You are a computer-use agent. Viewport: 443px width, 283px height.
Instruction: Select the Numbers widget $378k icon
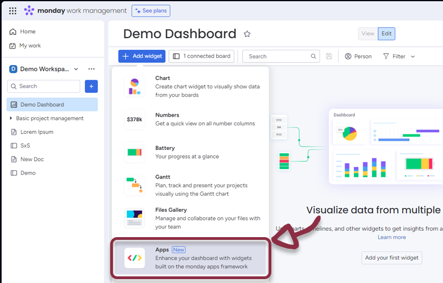[x=135, y=119]
